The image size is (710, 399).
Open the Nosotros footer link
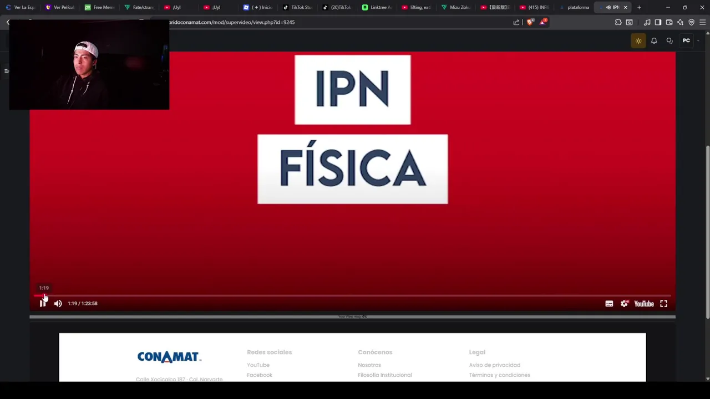coord(369,365)
